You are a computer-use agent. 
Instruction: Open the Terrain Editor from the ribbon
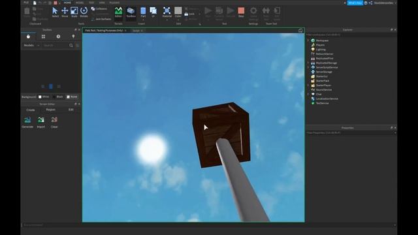coord(118,12)
